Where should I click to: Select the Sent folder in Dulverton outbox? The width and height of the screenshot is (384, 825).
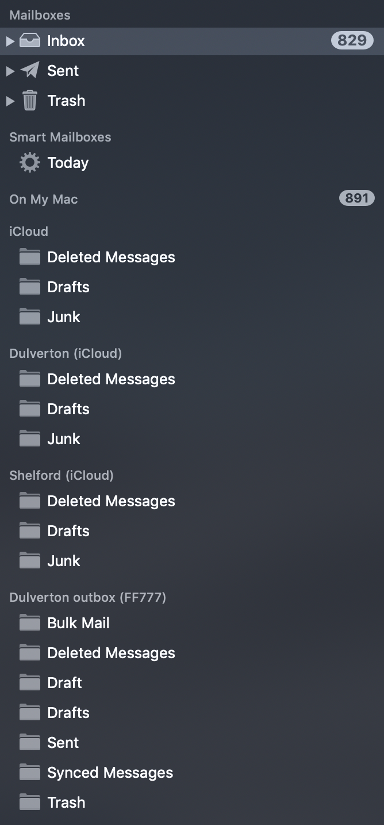192,743
